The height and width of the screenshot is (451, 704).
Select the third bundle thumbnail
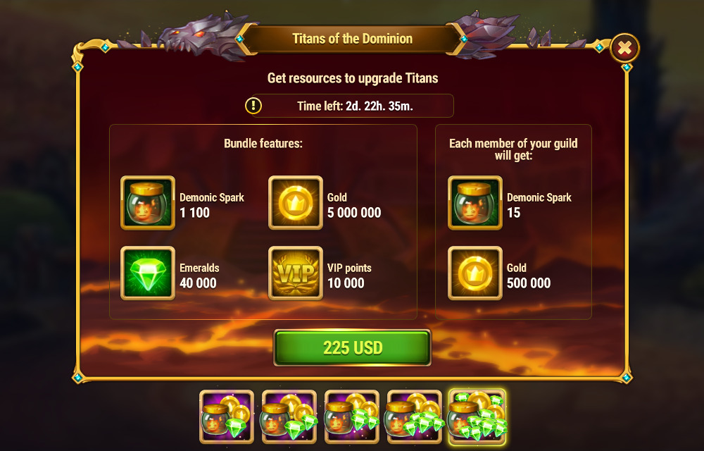tap(352, 417)
